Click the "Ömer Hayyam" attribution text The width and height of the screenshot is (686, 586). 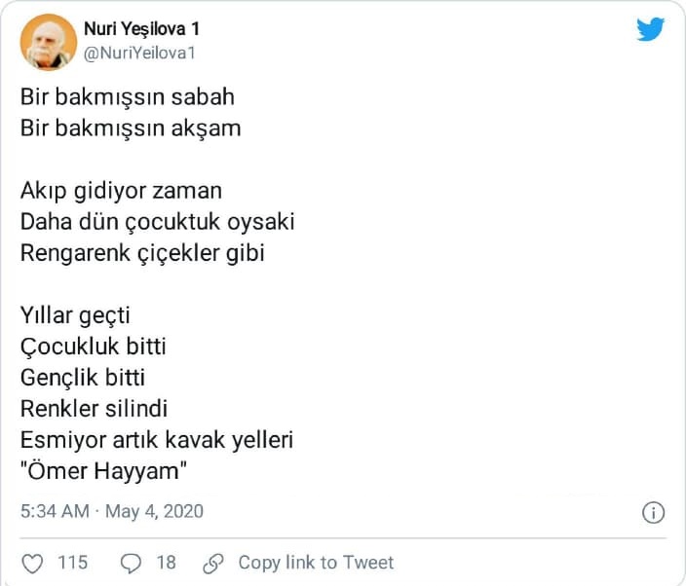pos(103,471)
